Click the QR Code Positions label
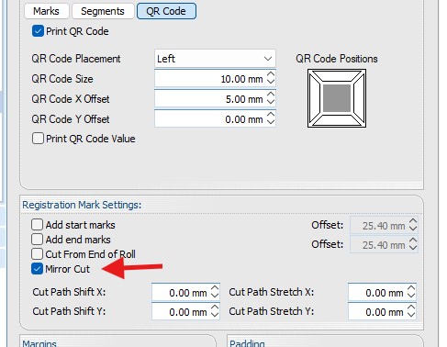447x347 pixels. coord(337,59)
